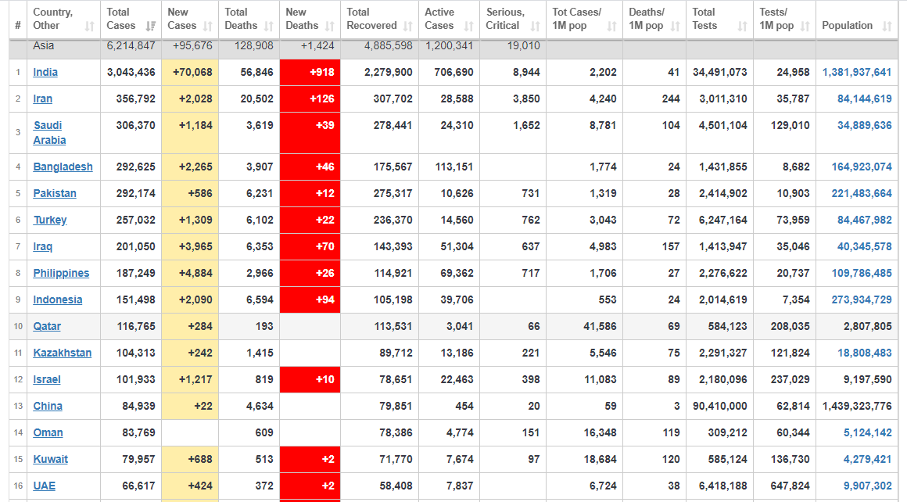Click Bangladesh population 164,923,074 link
This screenshot has height=502, width=907.
[x=862, y=167]
